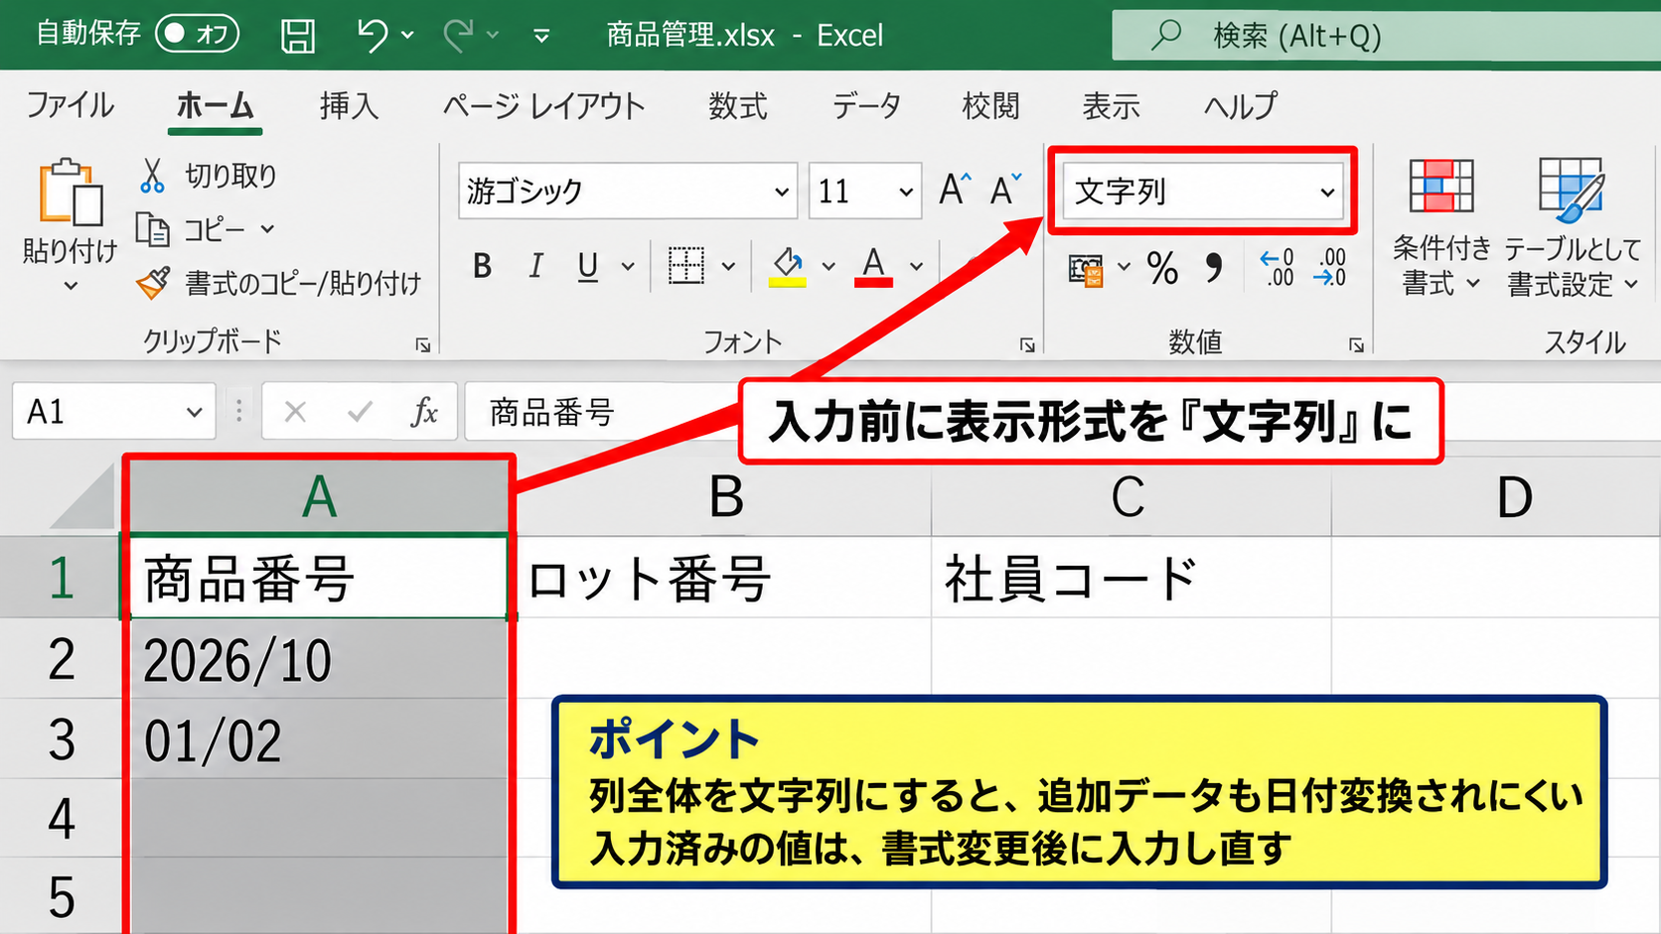Open the ヘルプ tab
This screenshot has height=934, width=1661.
coord(1241,105)
